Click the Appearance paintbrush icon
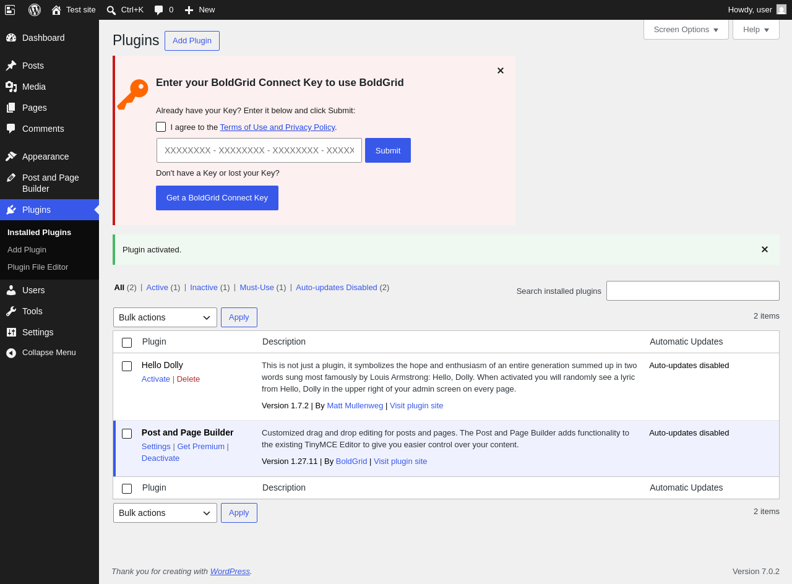This screenshot has height=584, width=792. pyautogui.click(x=11, y=157)
